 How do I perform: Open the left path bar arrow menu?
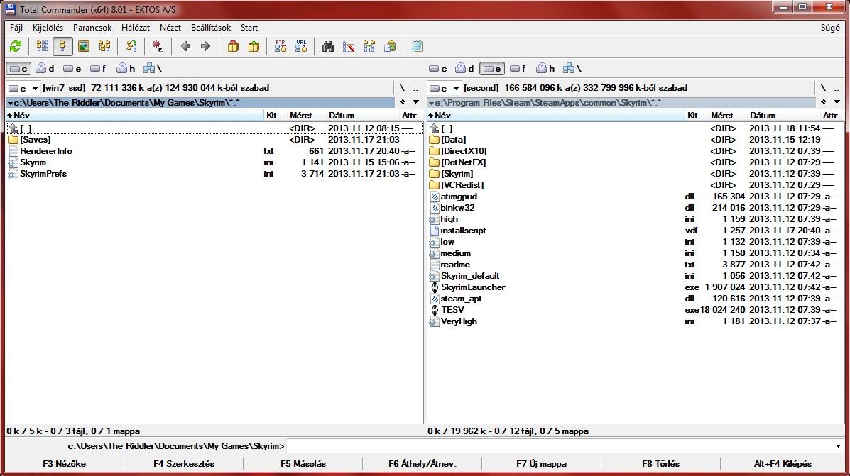click(10, 103)
